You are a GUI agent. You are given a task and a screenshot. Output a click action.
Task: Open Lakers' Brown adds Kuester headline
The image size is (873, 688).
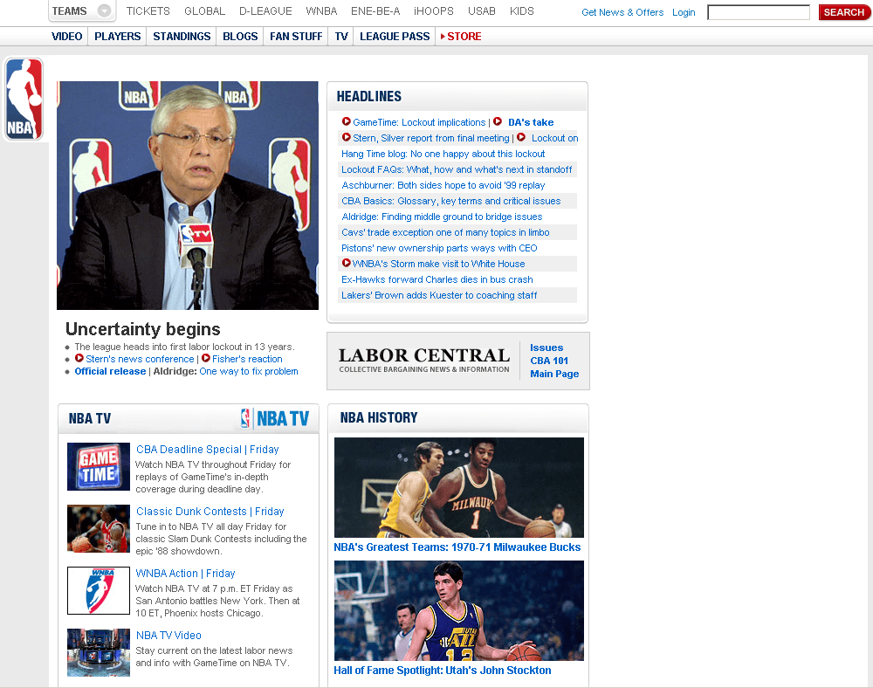(x=439, y=295)
